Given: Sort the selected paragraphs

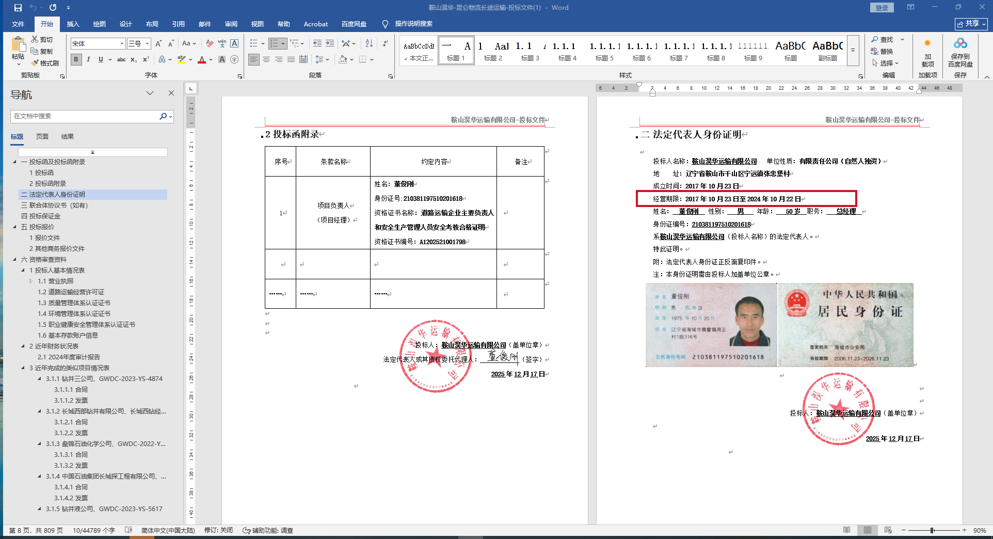Looking at the screenshot, I should [369, 44].
